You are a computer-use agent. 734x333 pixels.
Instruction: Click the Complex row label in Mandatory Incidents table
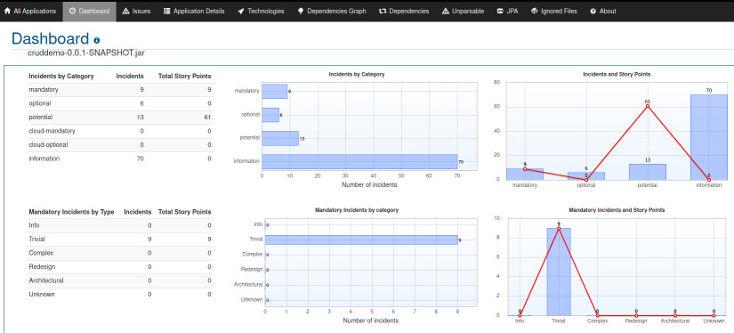[41, 253]
